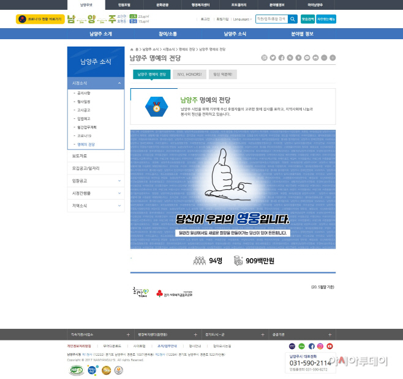Click the blue hexagon medal badge
This screenshot has width=403, height=379.
click(x=157, y=107)
